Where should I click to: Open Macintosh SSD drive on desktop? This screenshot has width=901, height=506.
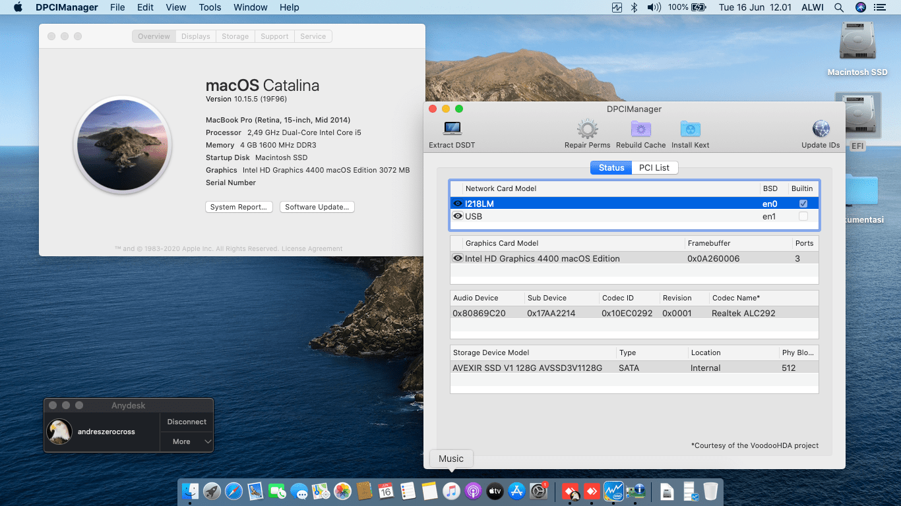tap(857, 45)
